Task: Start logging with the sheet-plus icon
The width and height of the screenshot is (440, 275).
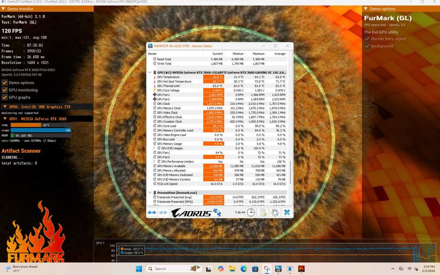Action: pyautogui.click(x=263, y=213)
